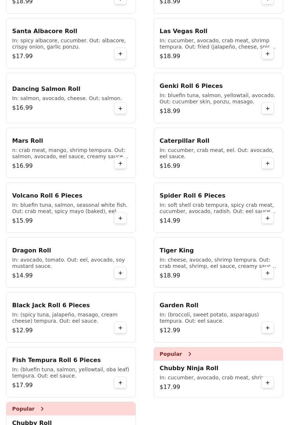The width and height of the screenshot is (289, 425).
Task: Add Fish Tempura Roll plus icon
Action: coord(120,382)
